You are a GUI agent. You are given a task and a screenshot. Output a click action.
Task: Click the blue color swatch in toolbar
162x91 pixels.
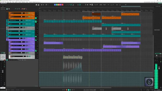55,5
